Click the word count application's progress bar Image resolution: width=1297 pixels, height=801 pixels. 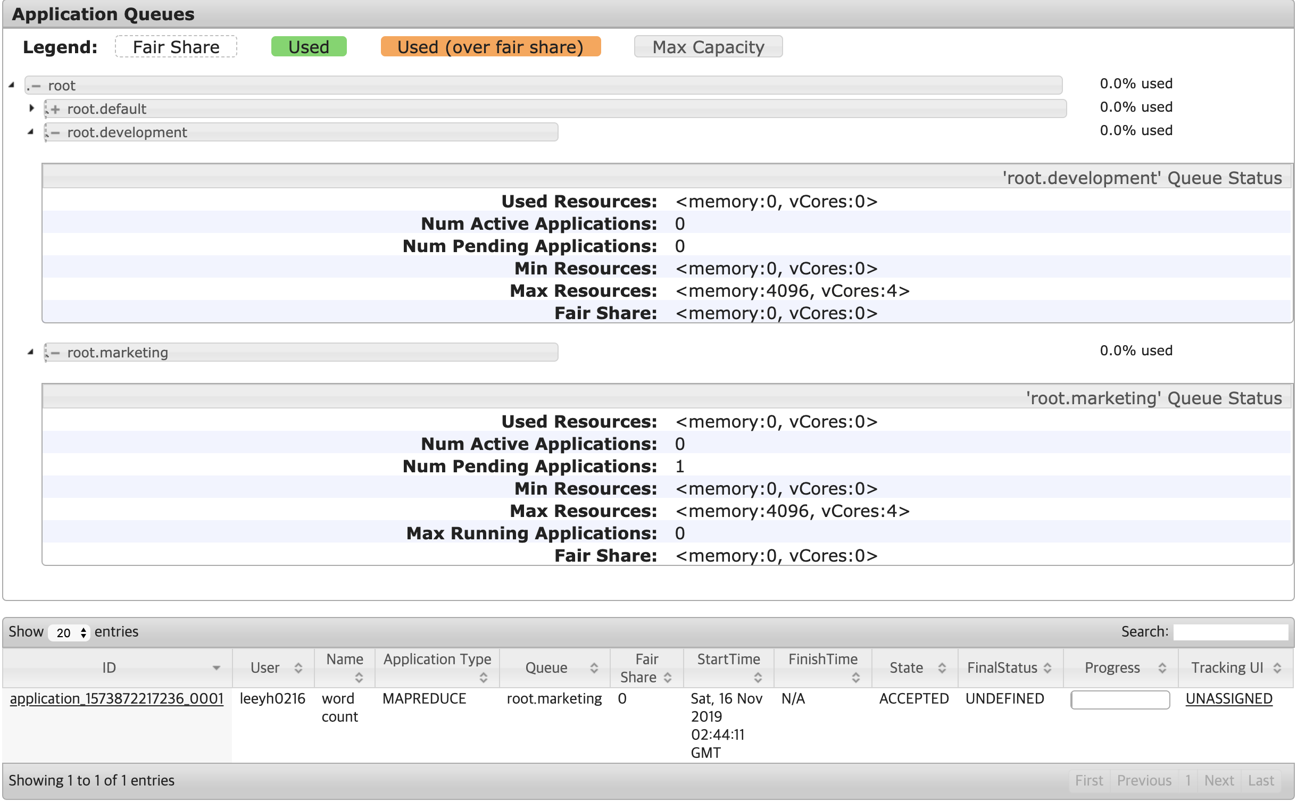tap(1120, 700)
